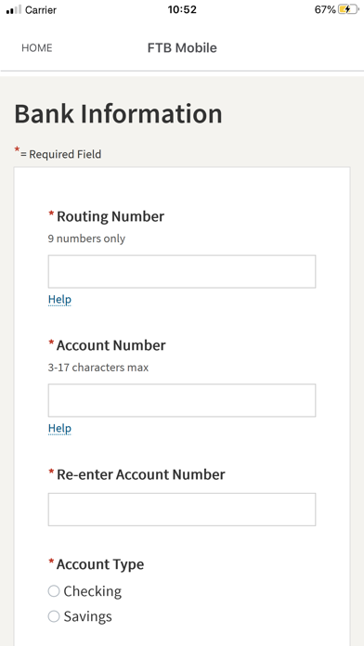The image size is (364, 646).
Task: Click the Bank Information heading
Action: click(x=118, y=114)
